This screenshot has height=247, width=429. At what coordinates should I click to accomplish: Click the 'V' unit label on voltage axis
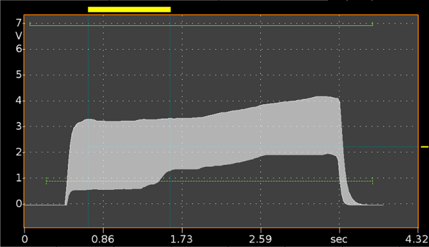(x=18, y=36)
